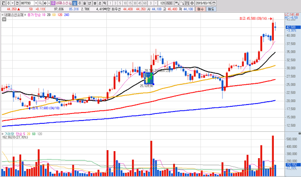This screenshot has width=301, height=177.
Task: Choose the 1 interval button
Action: tap(110, 3)
